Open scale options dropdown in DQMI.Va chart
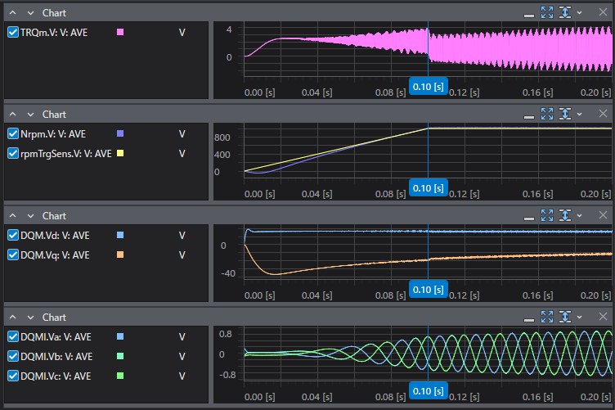The width and height of the screenshot is (615, 410). 579,317
